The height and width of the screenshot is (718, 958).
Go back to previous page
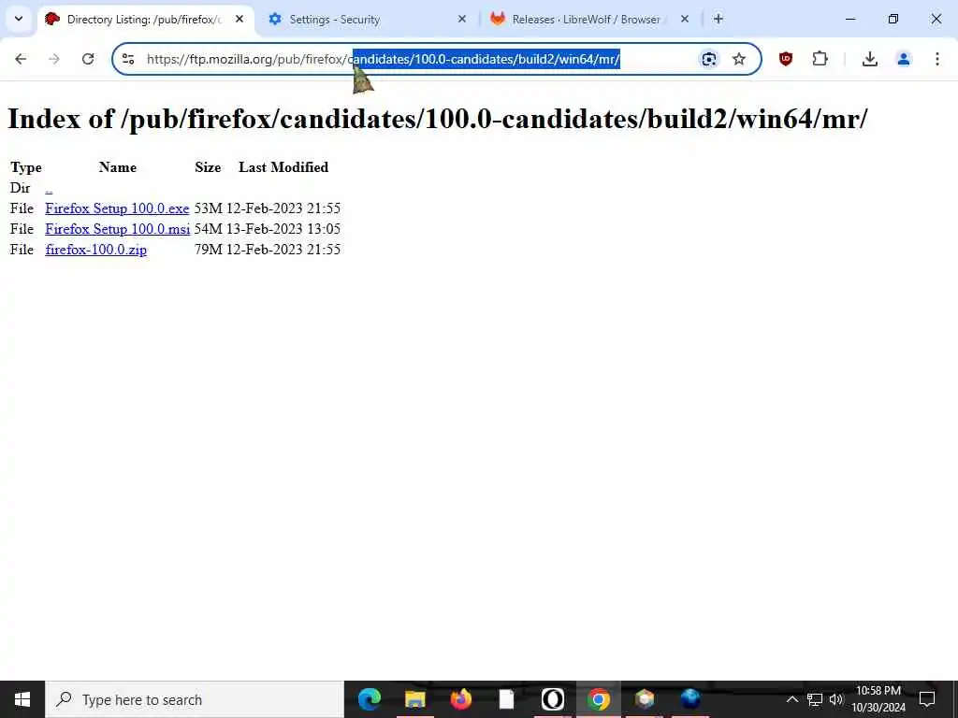coord(21,59)
